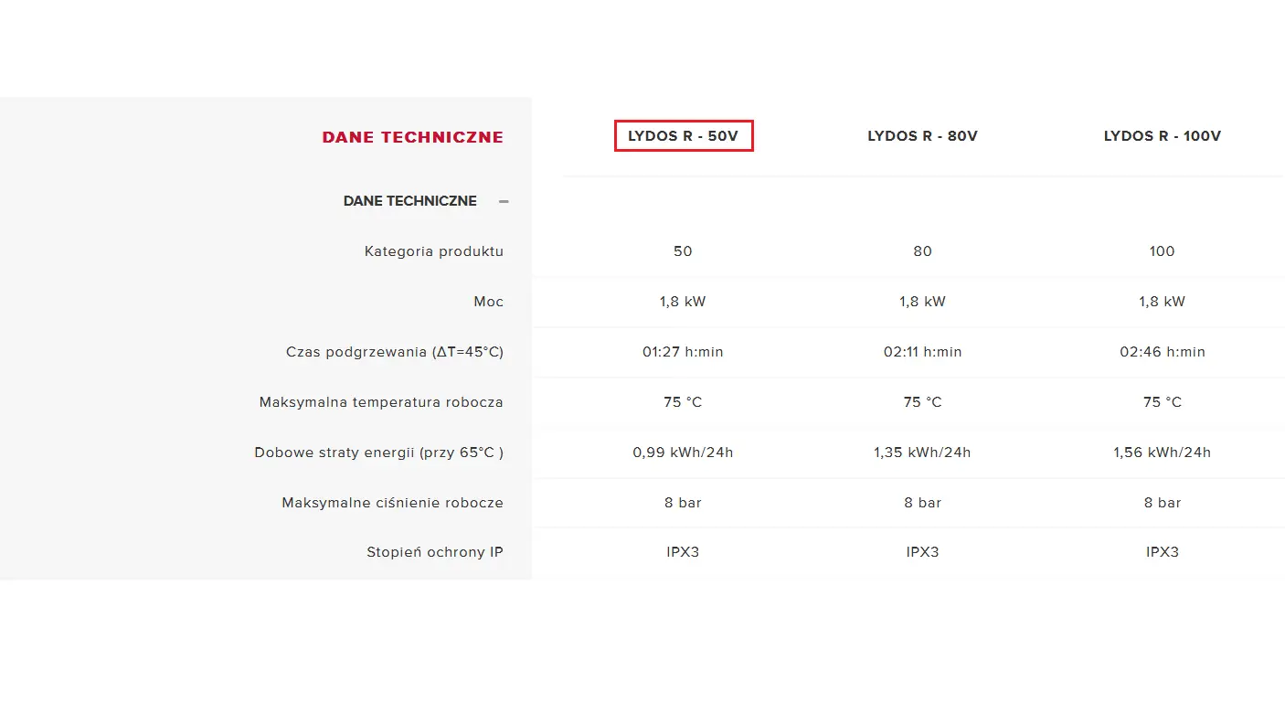Viewport: 1285px width, 703px height.
Task: Click the Kategoria produktu row label
Action: (x=433, y=251)
